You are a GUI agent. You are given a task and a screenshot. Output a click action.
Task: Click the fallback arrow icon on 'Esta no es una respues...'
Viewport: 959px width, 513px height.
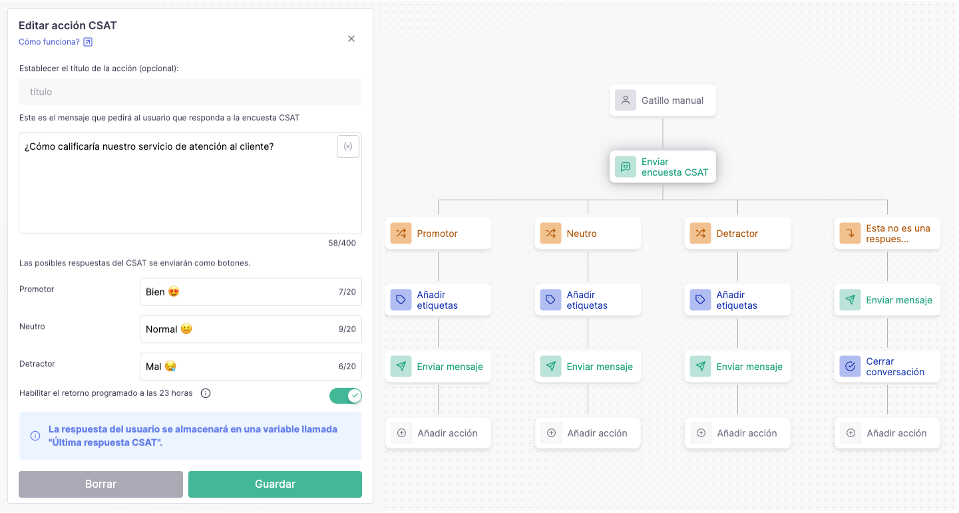point(850,234)
